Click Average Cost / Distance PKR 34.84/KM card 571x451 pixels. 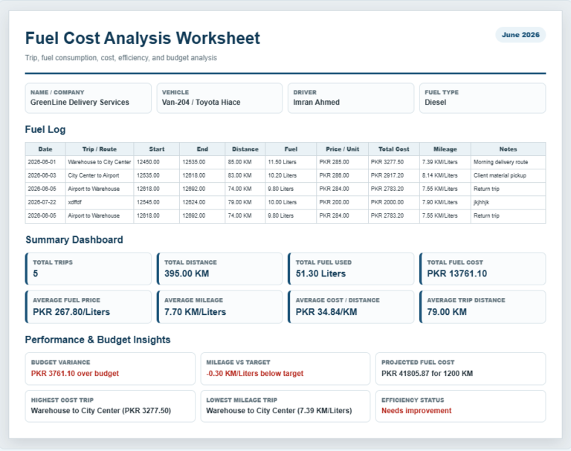351,307
